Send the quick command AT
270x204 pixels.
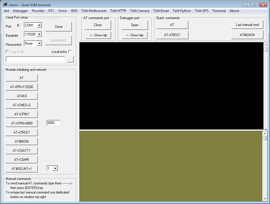172,25
